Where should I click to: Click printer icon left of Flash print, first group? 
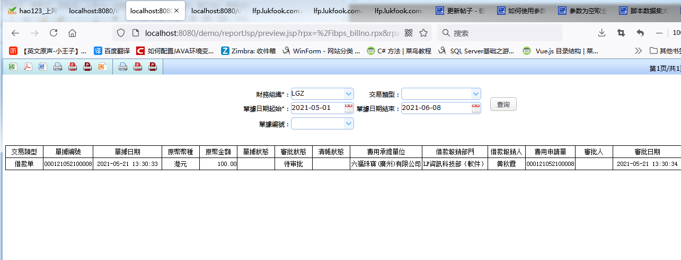[x=58, y=67]
